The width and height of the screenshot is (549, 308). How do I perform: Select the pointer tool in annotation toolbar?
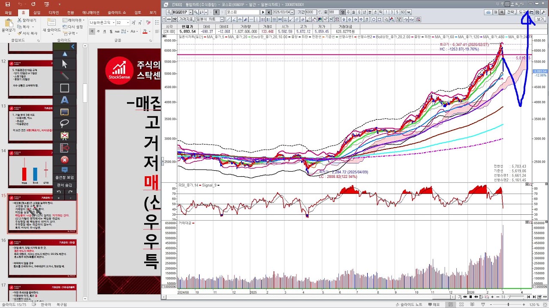click(65, 64)
